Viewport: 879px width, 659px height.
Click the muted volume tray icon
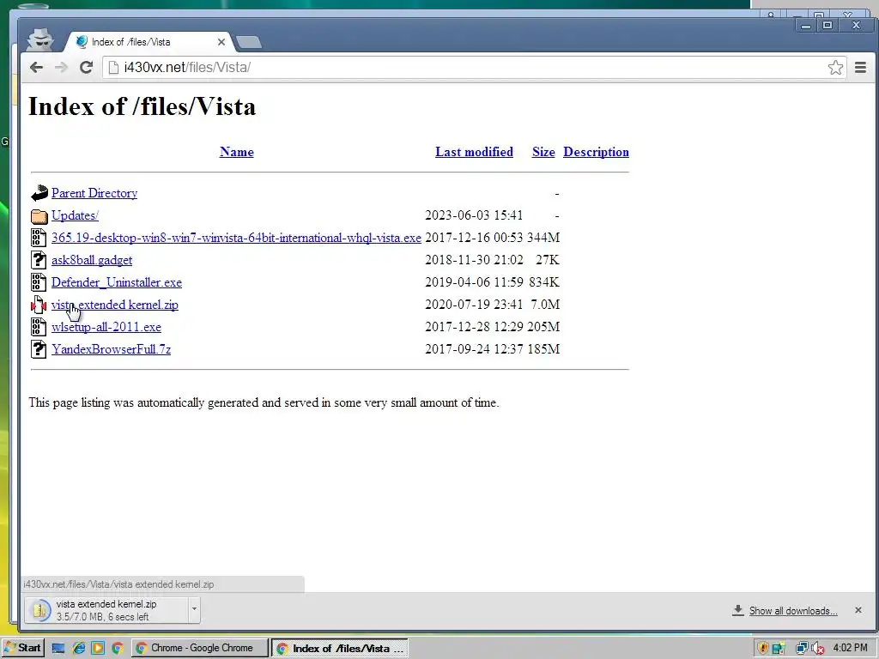(x=817, y=649)
